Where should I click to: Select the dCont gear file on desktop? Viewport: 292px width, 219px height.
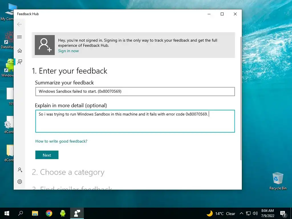click(x=8, y=124)
